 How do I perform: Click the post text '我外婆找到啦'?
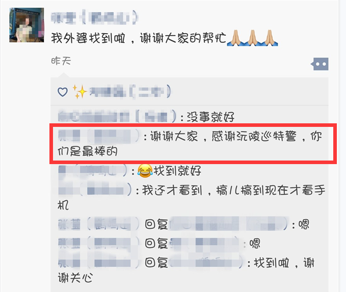pos(88,38)
